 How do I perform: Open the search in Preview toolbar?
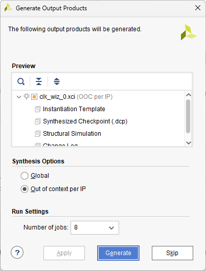[21, 81]
